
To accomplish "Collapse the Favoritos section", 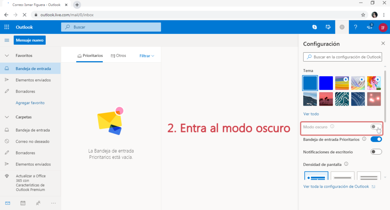I will tap(7, 55).
